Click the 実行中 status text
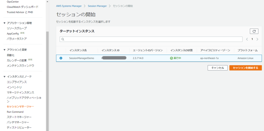The width and height of the screenshot is (264, 131). coord(178,58)
